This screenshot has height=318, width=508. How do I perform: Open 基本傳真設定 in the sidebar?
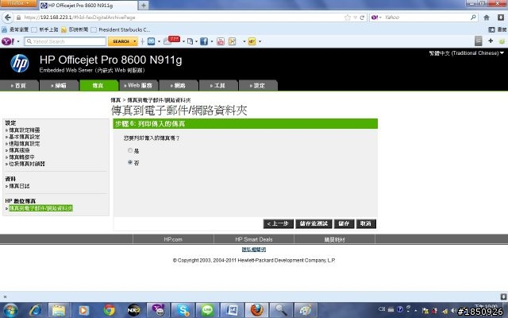(25, 137)
